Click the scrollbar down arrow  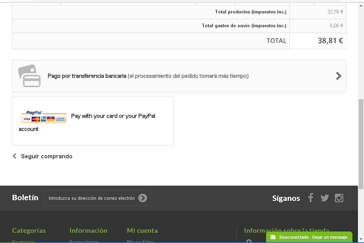(x=361, y=239)
